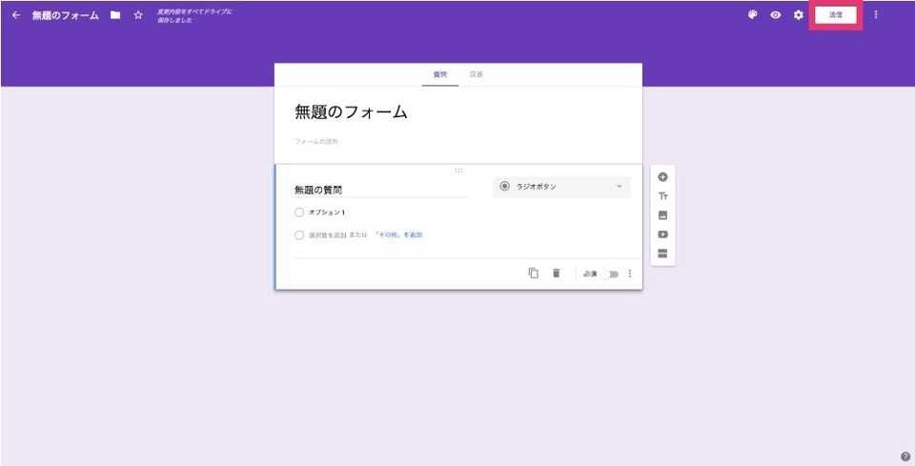This screenshot has width=915, height=466.
Task: Switch to the 質問 questions tab
Action: point(440,74)
